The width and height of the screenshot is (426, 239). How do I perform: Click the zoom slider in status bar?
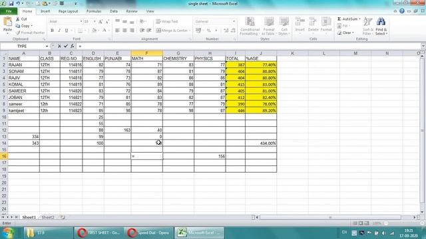click(x=403, y=223)
